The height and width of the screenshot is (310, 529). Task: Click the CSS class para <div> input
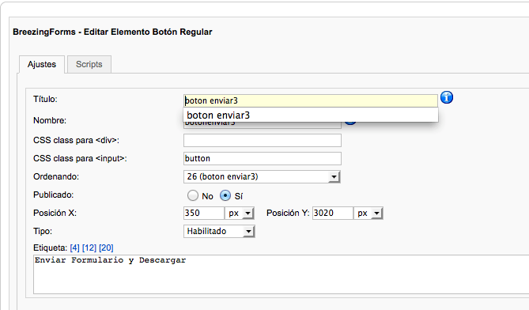[263, 140]
